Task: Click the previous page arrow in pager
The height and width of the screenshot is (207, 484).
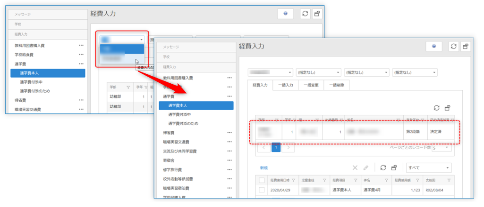Action: 264,147
